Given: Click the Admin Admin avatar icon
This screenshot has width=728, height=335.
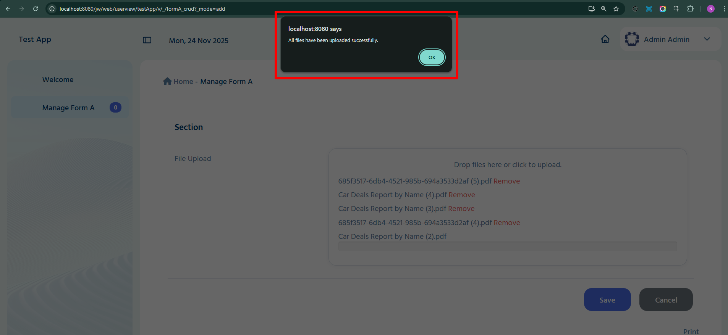Looking at the screenshot, I should [x=632, y=39].
